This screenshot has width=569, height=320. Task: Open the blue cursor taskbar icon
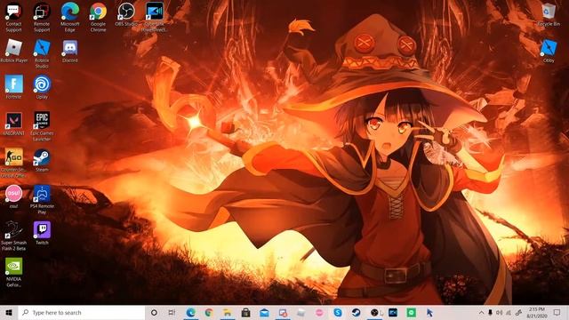point(429,312)
